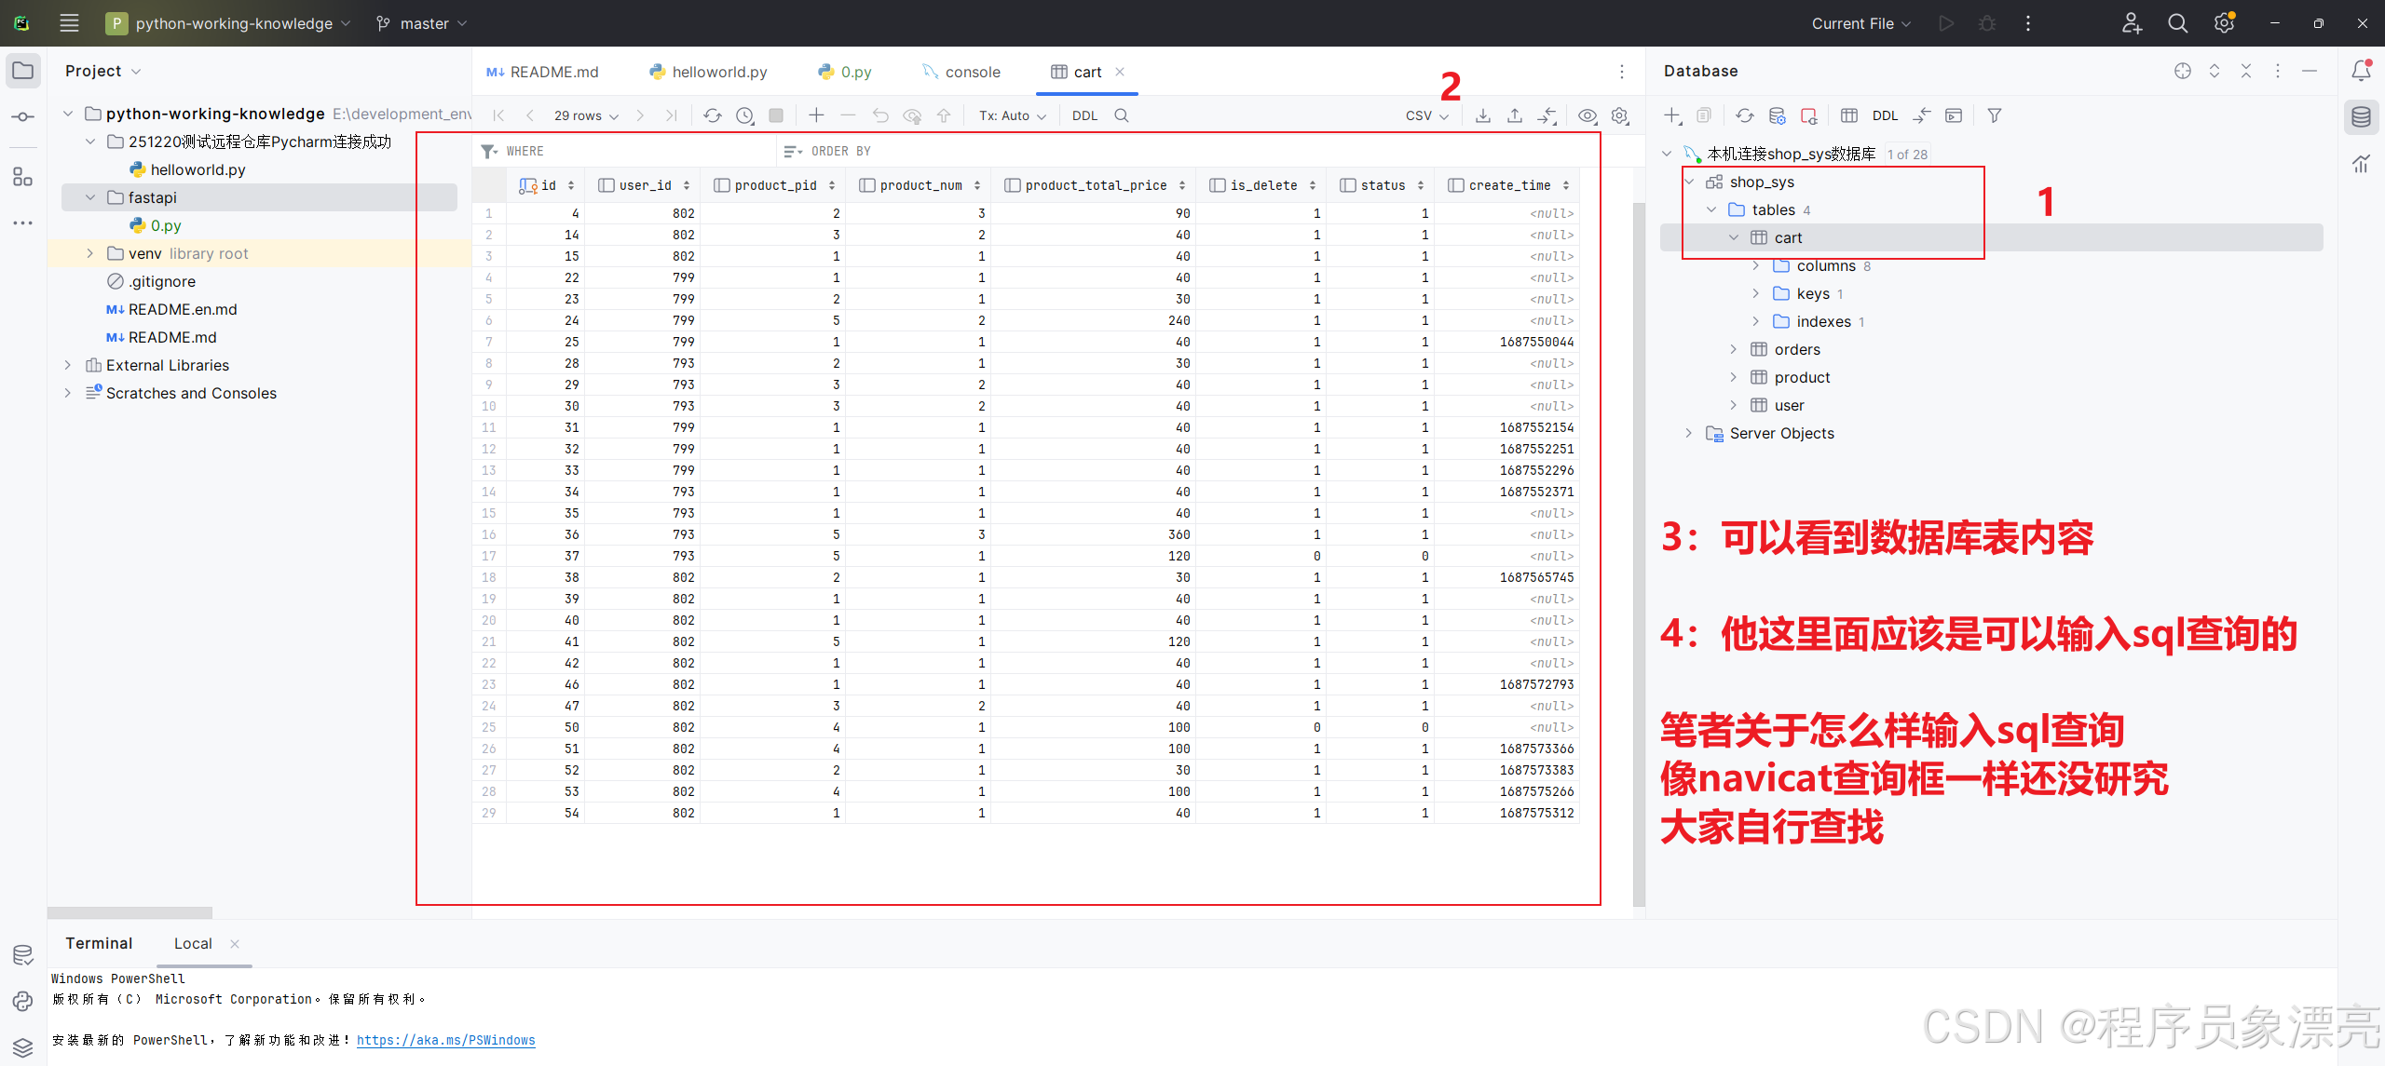Open Search Everywhere magnifier icon

coord(2177,23)
